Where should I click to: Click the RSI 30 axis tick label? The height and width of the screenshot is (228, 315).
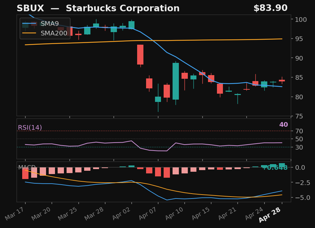(299, 147)
